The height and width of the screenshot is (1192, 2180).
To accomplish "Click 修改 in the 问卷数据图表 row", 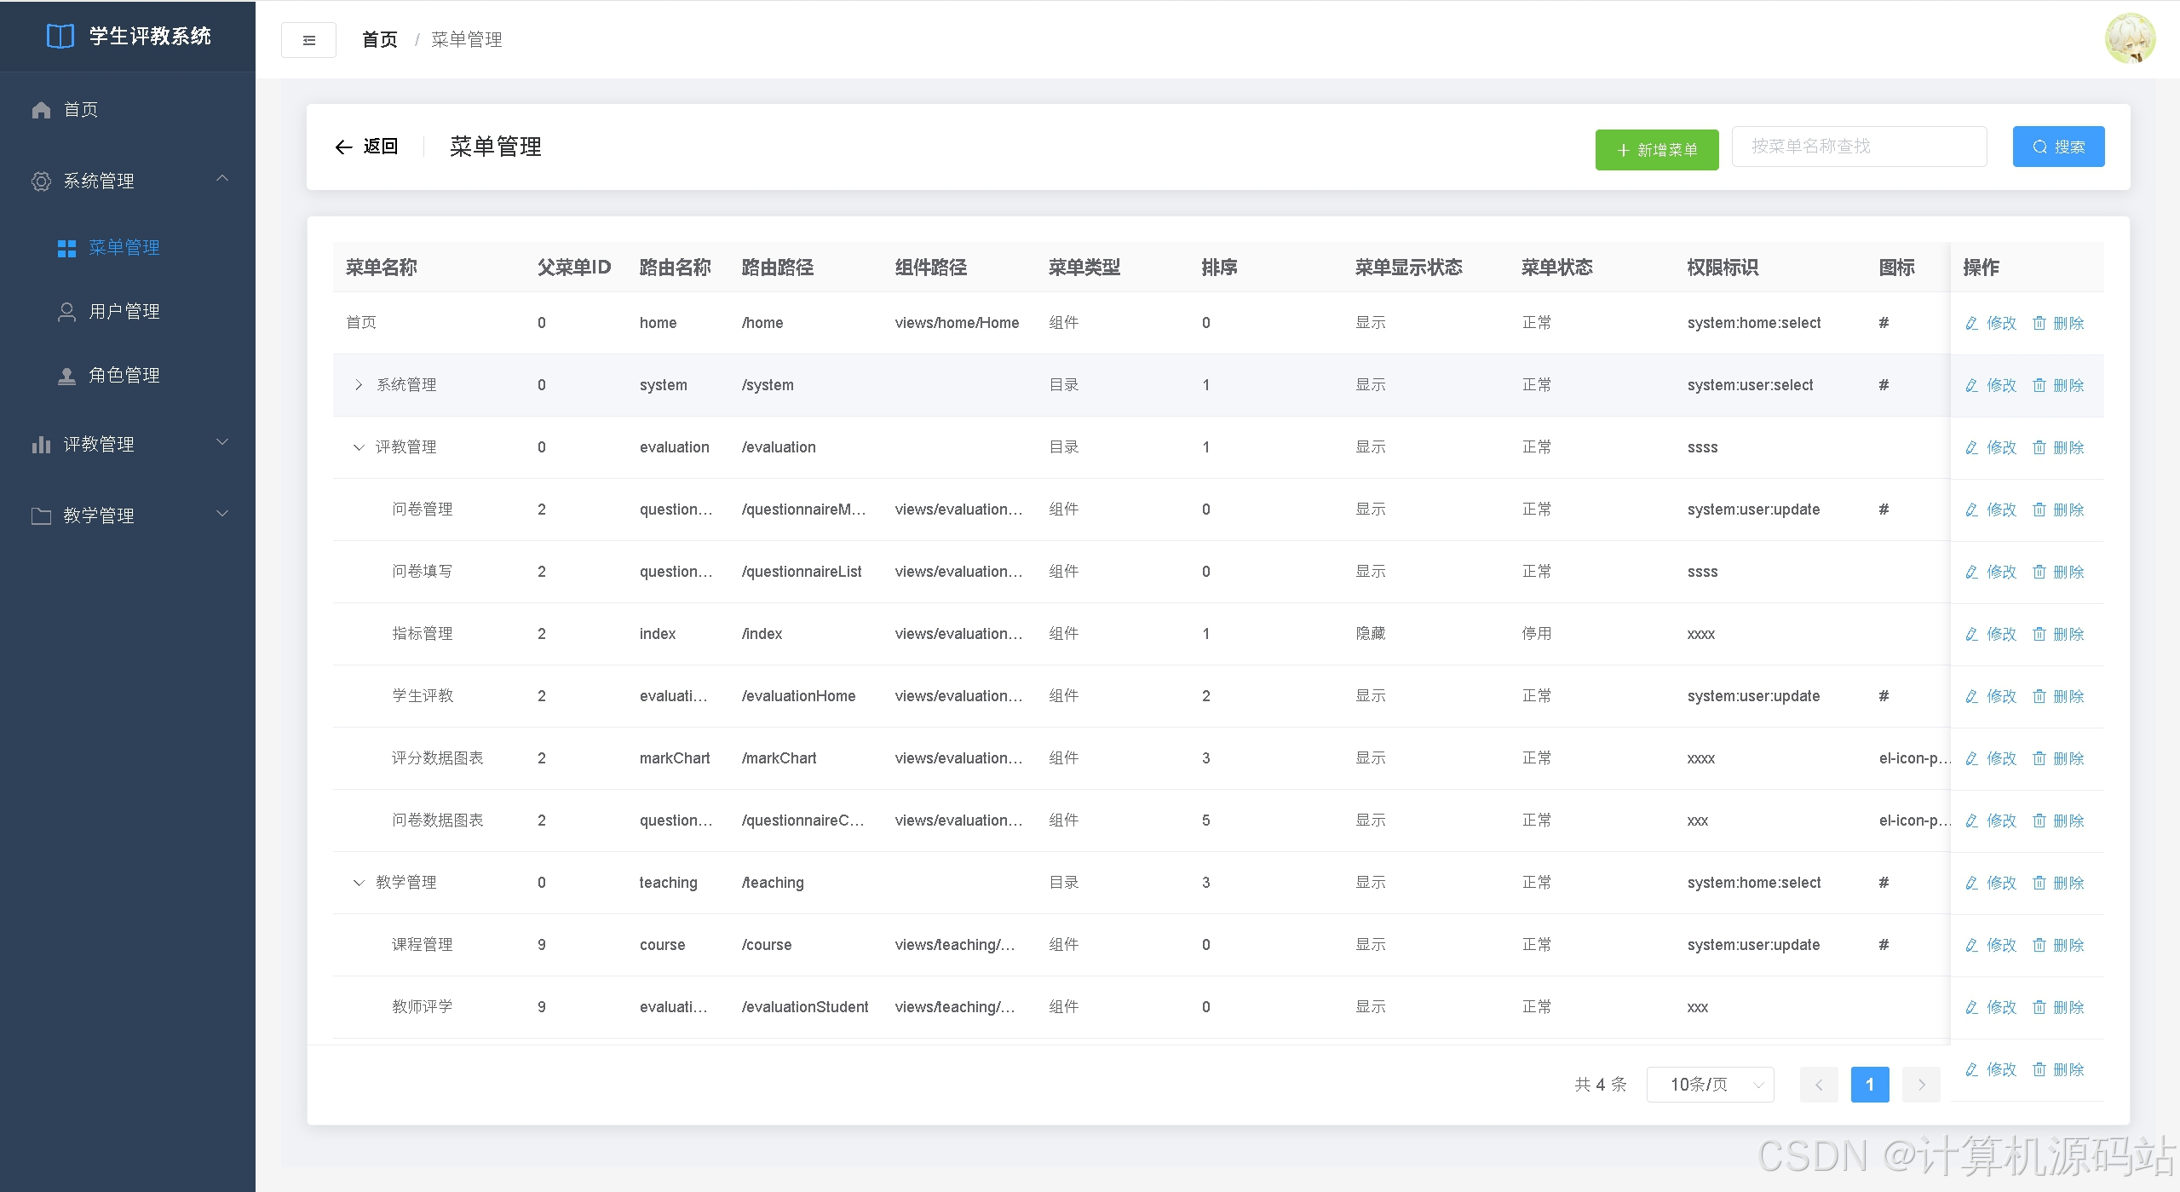I will tap(2002, 821).
